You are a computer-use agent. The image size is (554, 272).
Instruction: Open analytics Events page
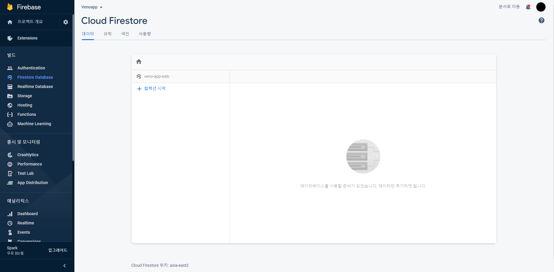coord(24,232)
